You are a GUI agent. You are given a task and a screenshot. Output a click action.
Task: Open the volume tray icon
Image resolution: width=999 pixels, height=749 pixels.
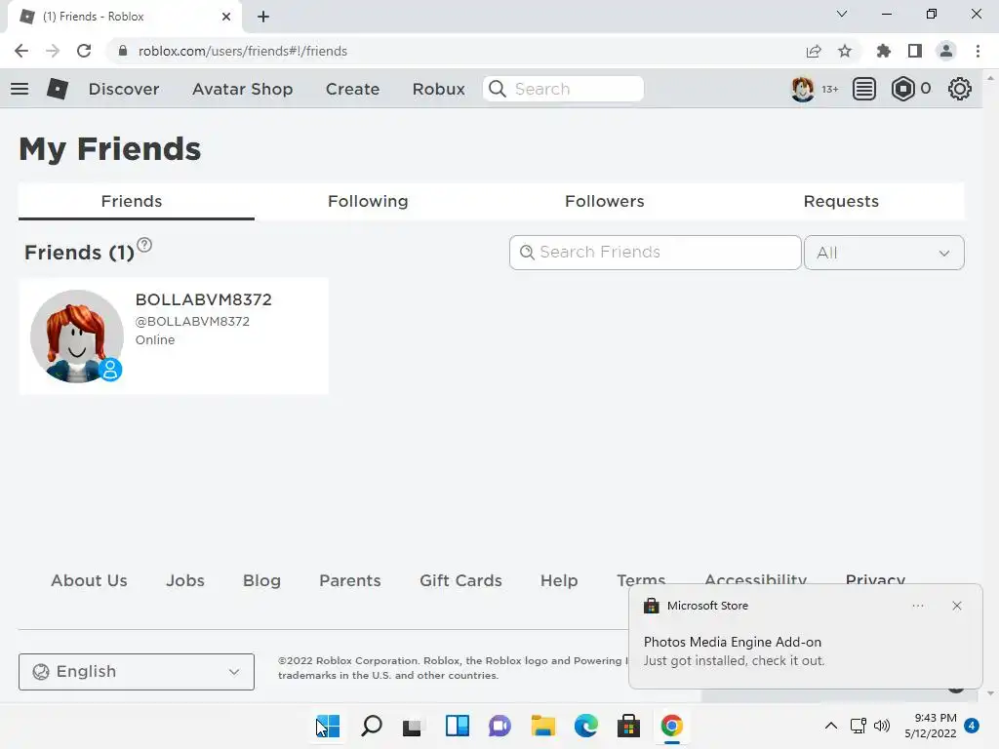(x=882, y=726)
